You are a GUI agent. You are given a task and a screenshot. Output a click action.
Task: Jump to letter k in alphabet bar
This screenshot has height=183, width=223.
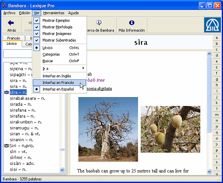[x=217, y=103]
